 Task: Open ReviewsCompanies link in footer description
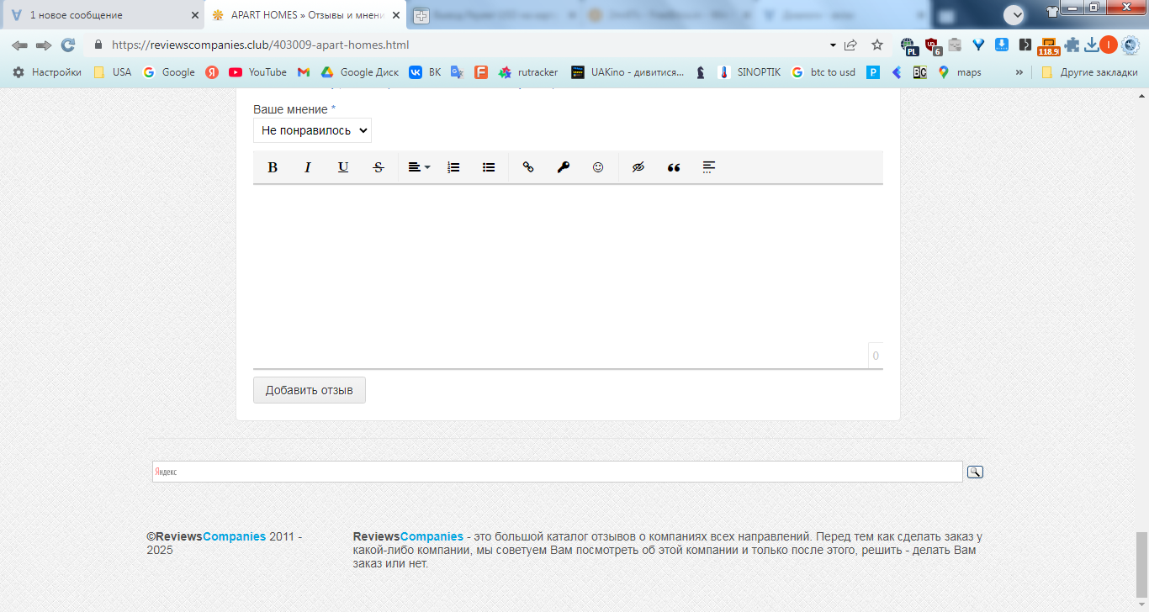(408, 536)
